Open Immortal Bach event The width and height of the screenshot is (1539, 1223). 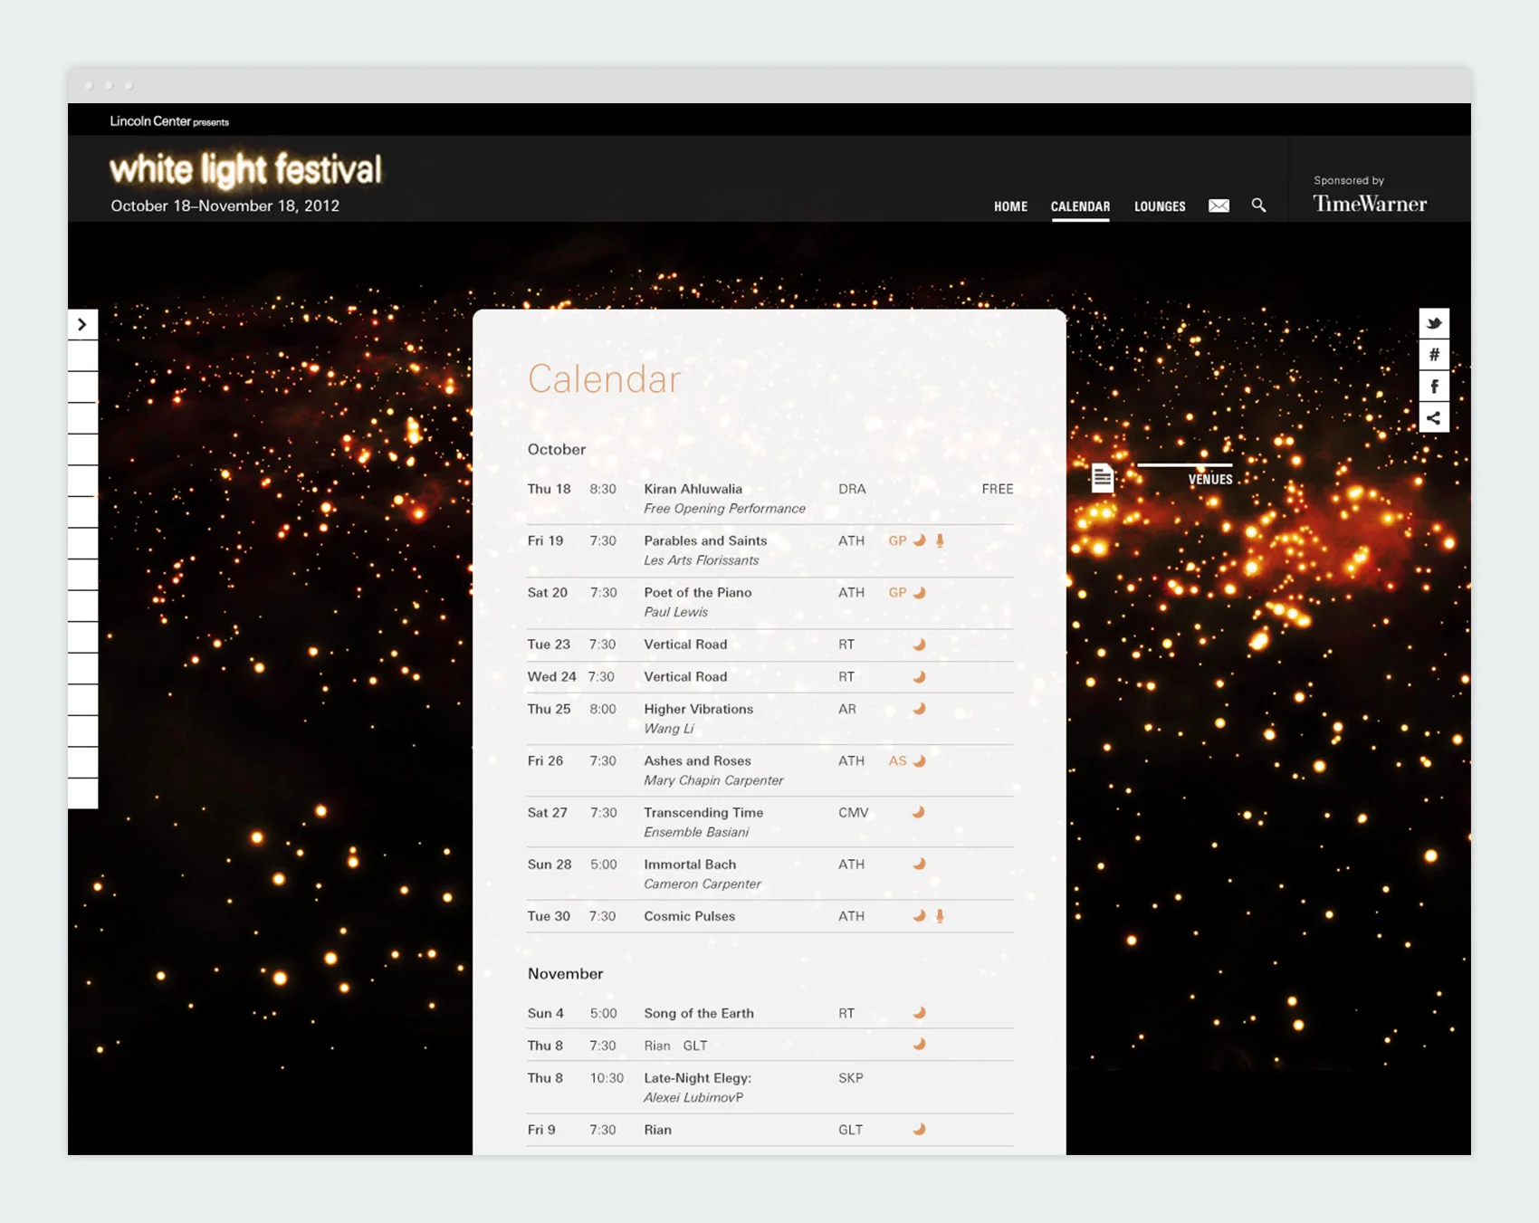tap(690, 865)
